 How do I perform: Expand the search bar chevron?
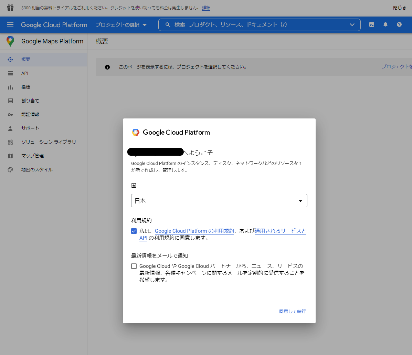(352, 25)
